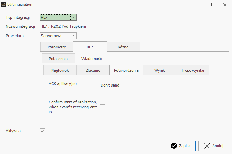Open the Połączenie tab
The width and height of the screenshot is (232, 154).
tap(58, 59)
